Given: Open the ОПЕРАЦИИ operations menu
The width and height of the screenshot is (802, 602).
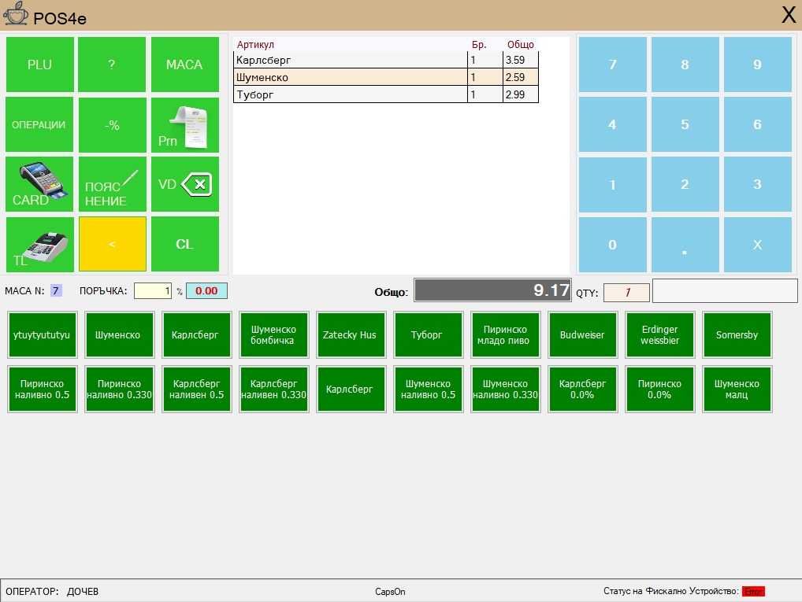Looking at the screenshot, I should [x=40, y=124].
